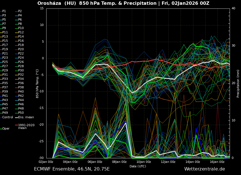Image resolution: width=241 pixels, height=175 pixels.
Task: Click the Wetterzentrale.de watermark text
Action: click(204, 169)
